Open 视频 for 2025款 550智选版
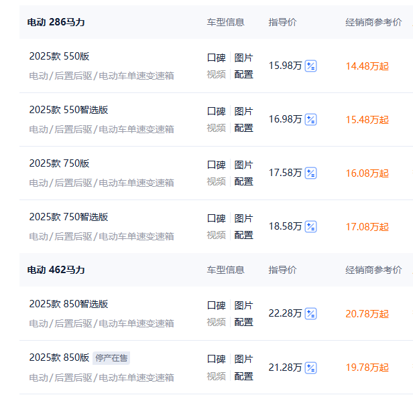413x399 pixels. 216,128
